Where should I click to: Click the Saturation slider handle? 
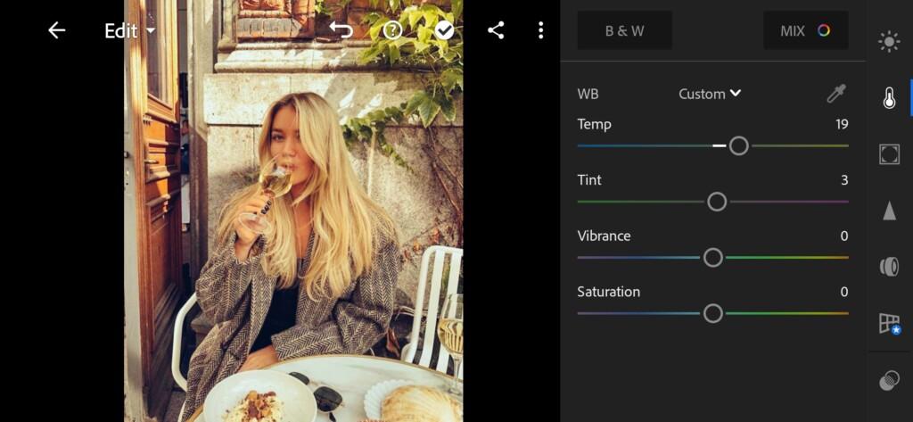click(x=712, y=313)
